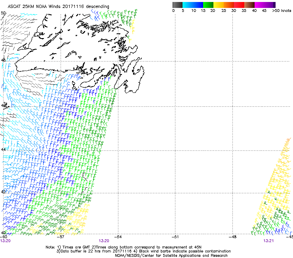Click the gray 0-5 knots color band
Image resolution: width=293 pixels, height=258 pixels.
(x=177, y=5)
